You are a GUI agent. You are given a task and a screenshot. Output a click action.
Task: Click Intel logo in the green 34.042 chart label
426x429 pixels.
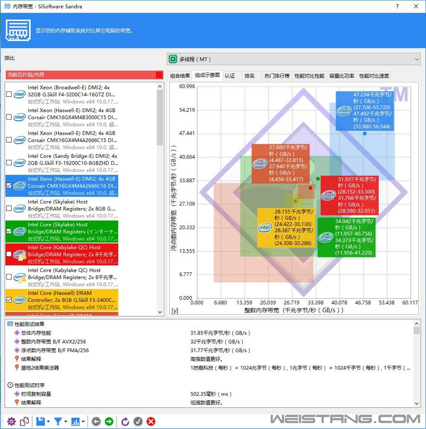[326, 237]
